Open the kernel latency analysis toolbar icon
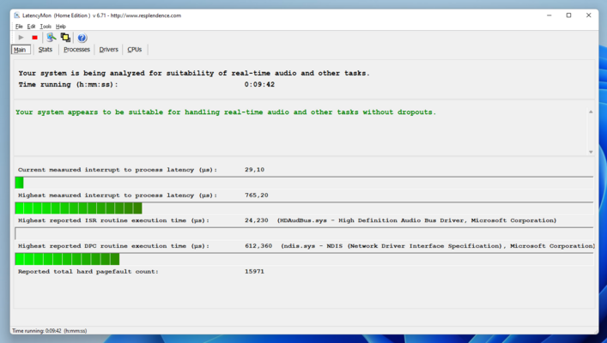Viewport: 607px width, 343px height. (51, 38)
